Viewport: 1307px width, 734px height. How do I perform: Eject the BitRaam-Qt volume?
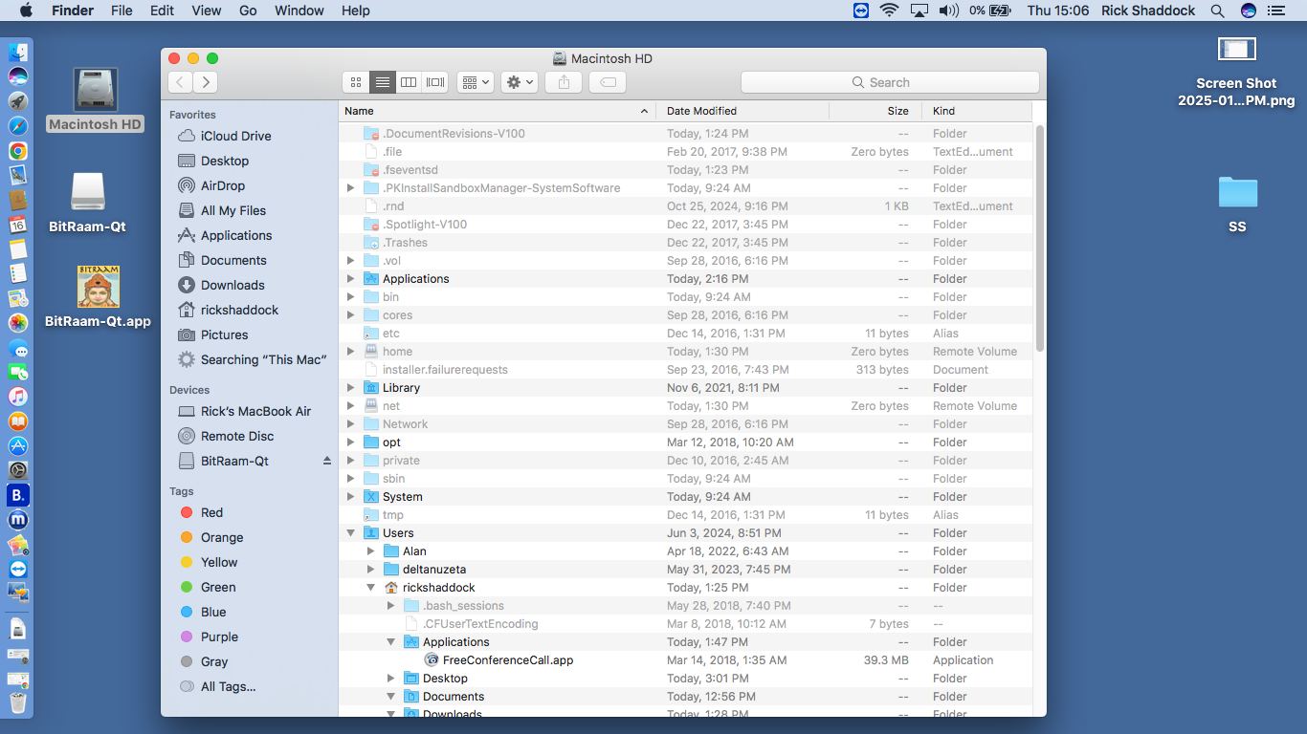(326, 461)
